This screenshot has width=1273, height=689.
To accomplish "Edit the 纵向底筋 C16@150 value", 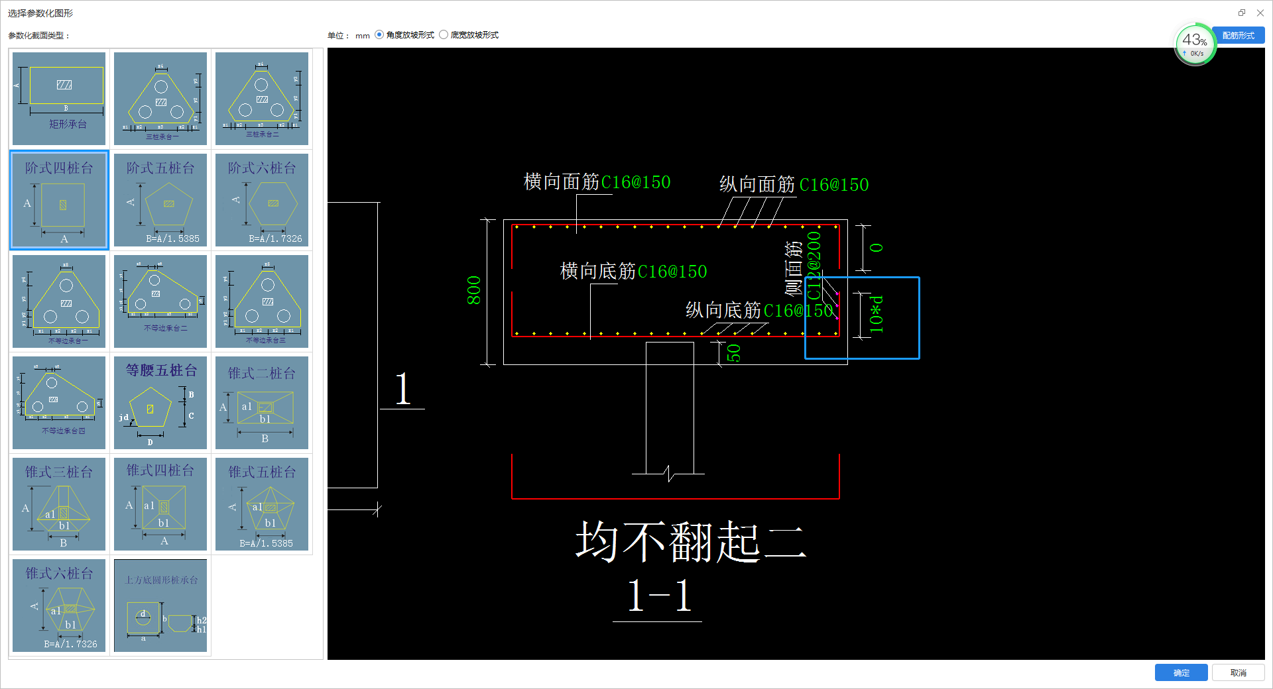I will [x=798, y=311].
